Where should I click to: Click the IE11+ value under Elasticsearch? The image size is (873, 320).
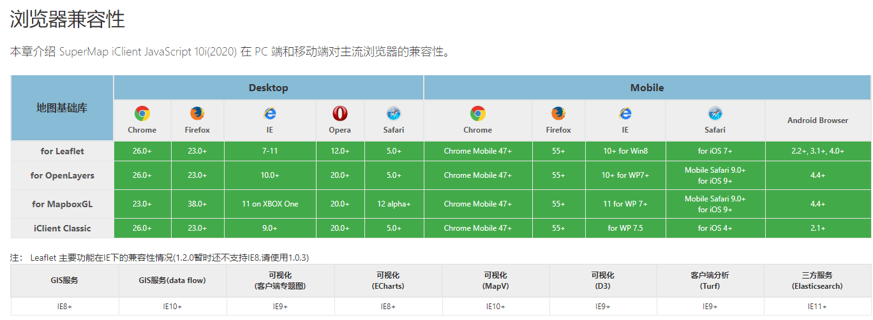[x=817, y=307]
